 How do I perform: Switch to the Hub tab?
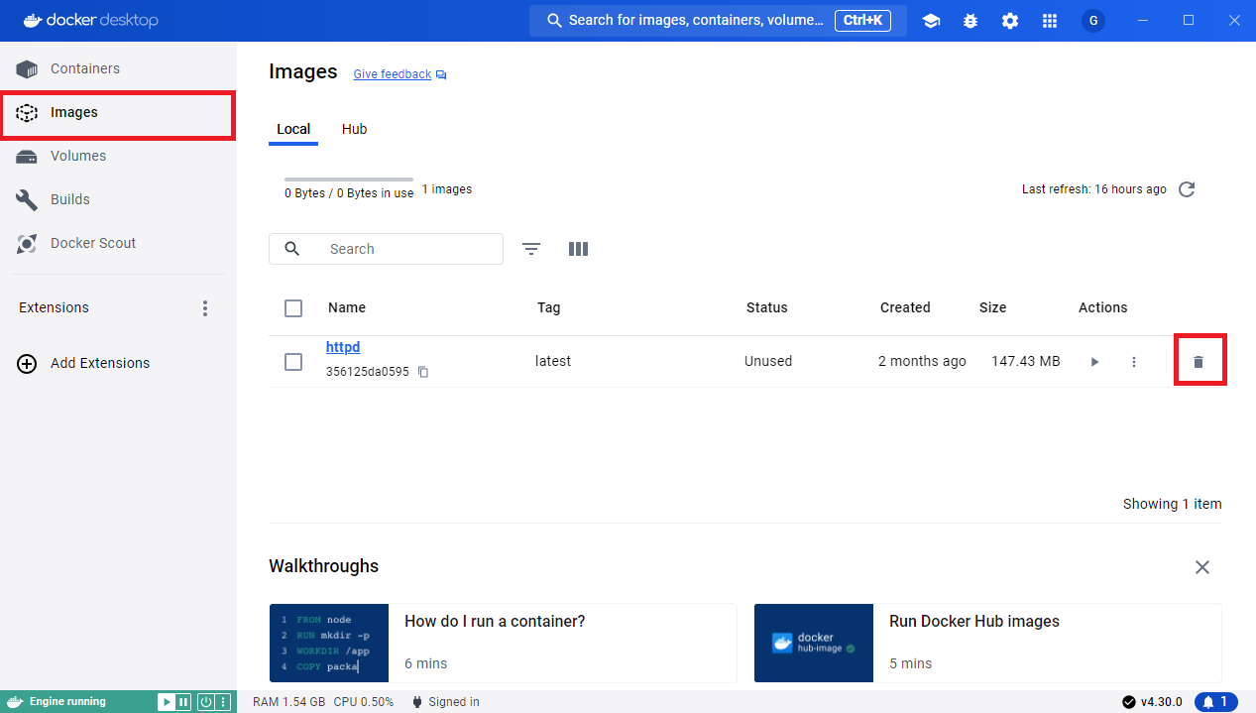(x=355, y=129)
